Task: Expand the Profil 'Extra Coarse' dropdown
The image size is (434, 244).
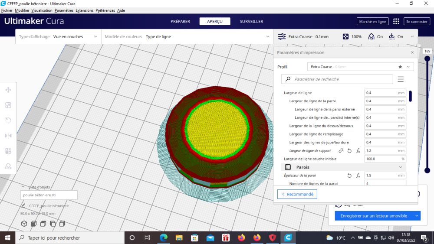Action: pos(360,67)
